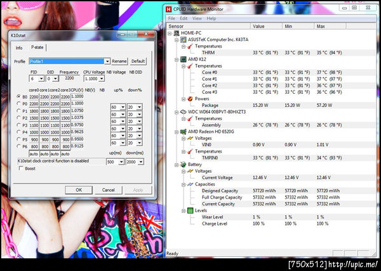
Task: Open the Edit menu in HWMonitor
Action: point(184,18)
